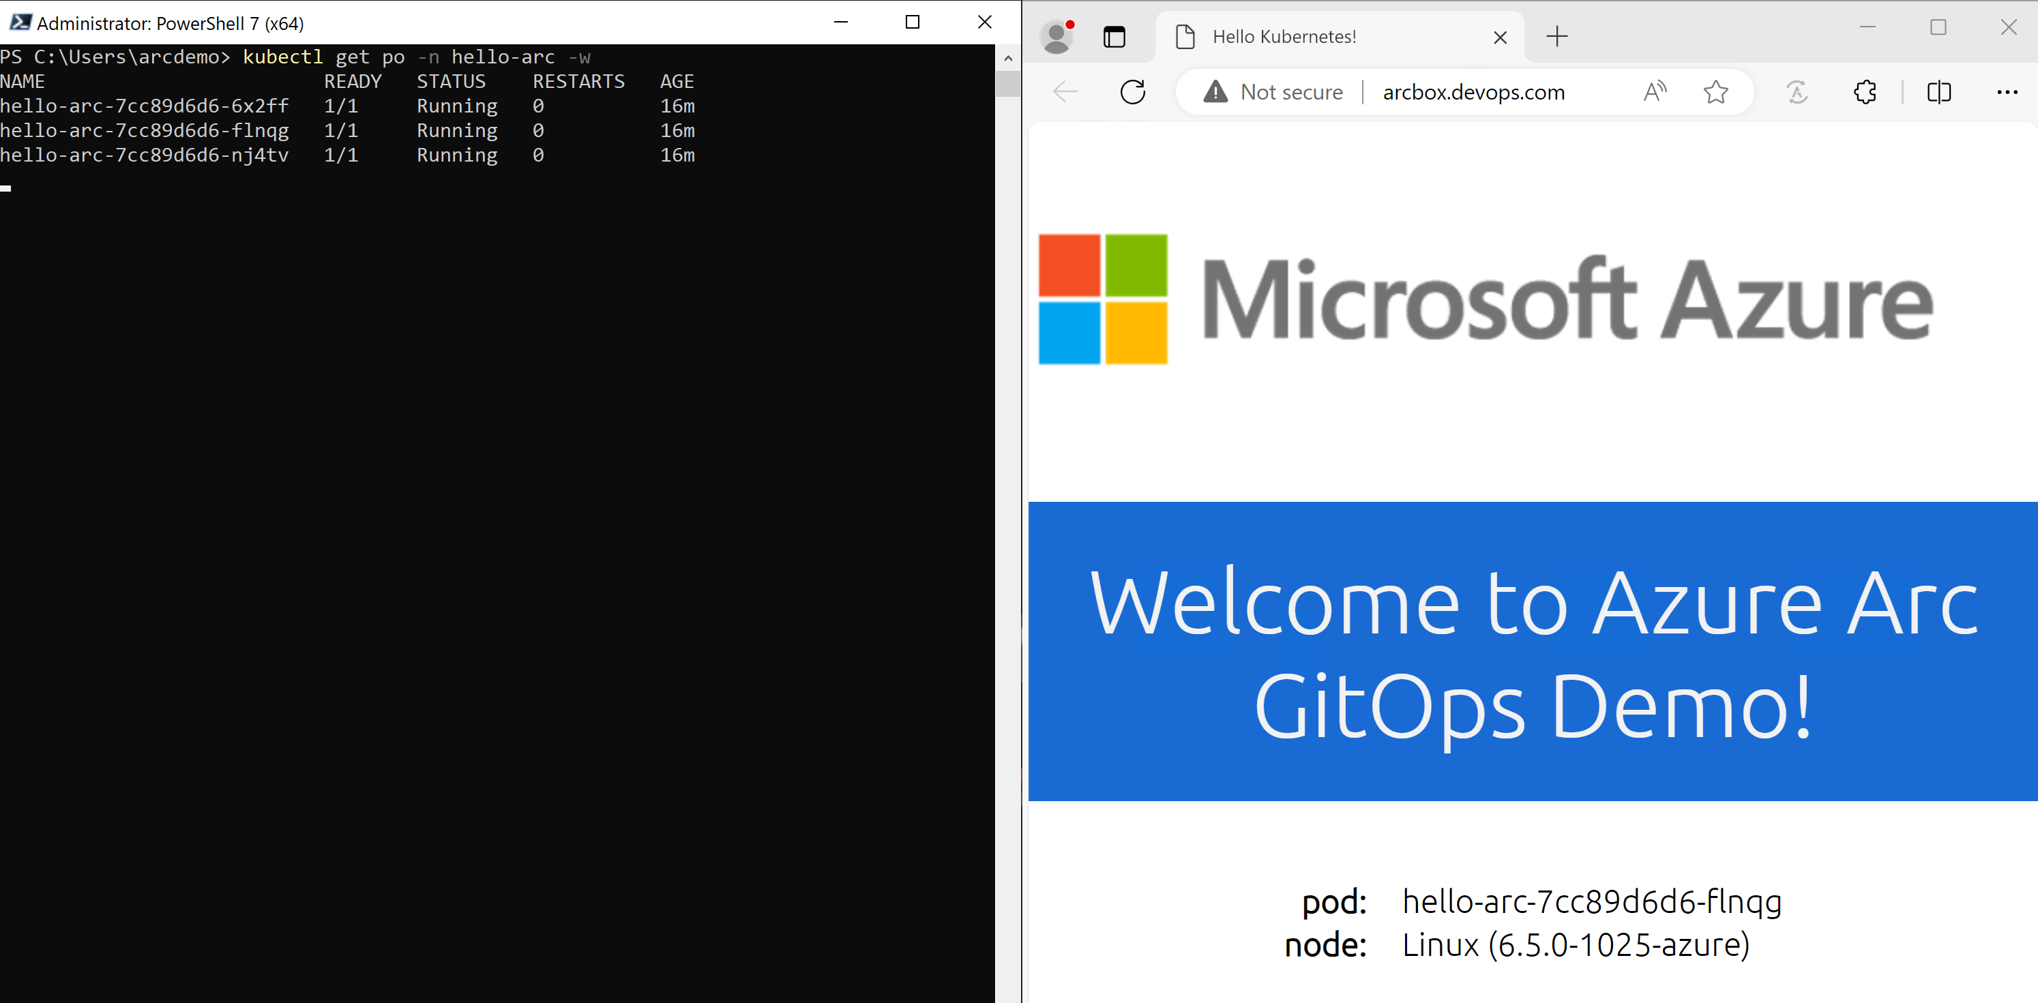
Task: Click the PowerShell window title icon
Action: [19, 22]
